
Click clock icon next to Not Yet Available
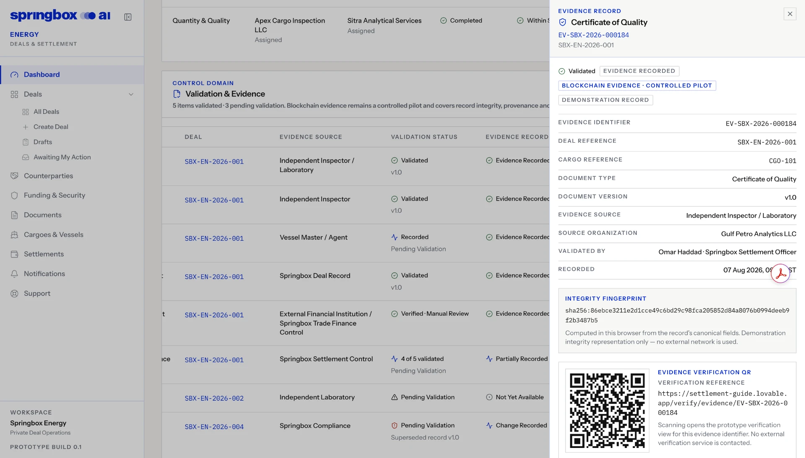pos(489,397)
